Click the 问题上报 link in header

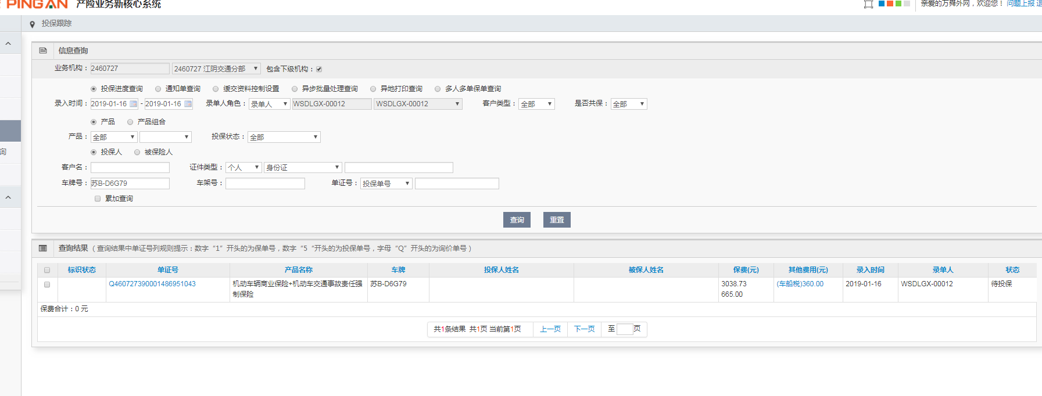[1020, 3]
